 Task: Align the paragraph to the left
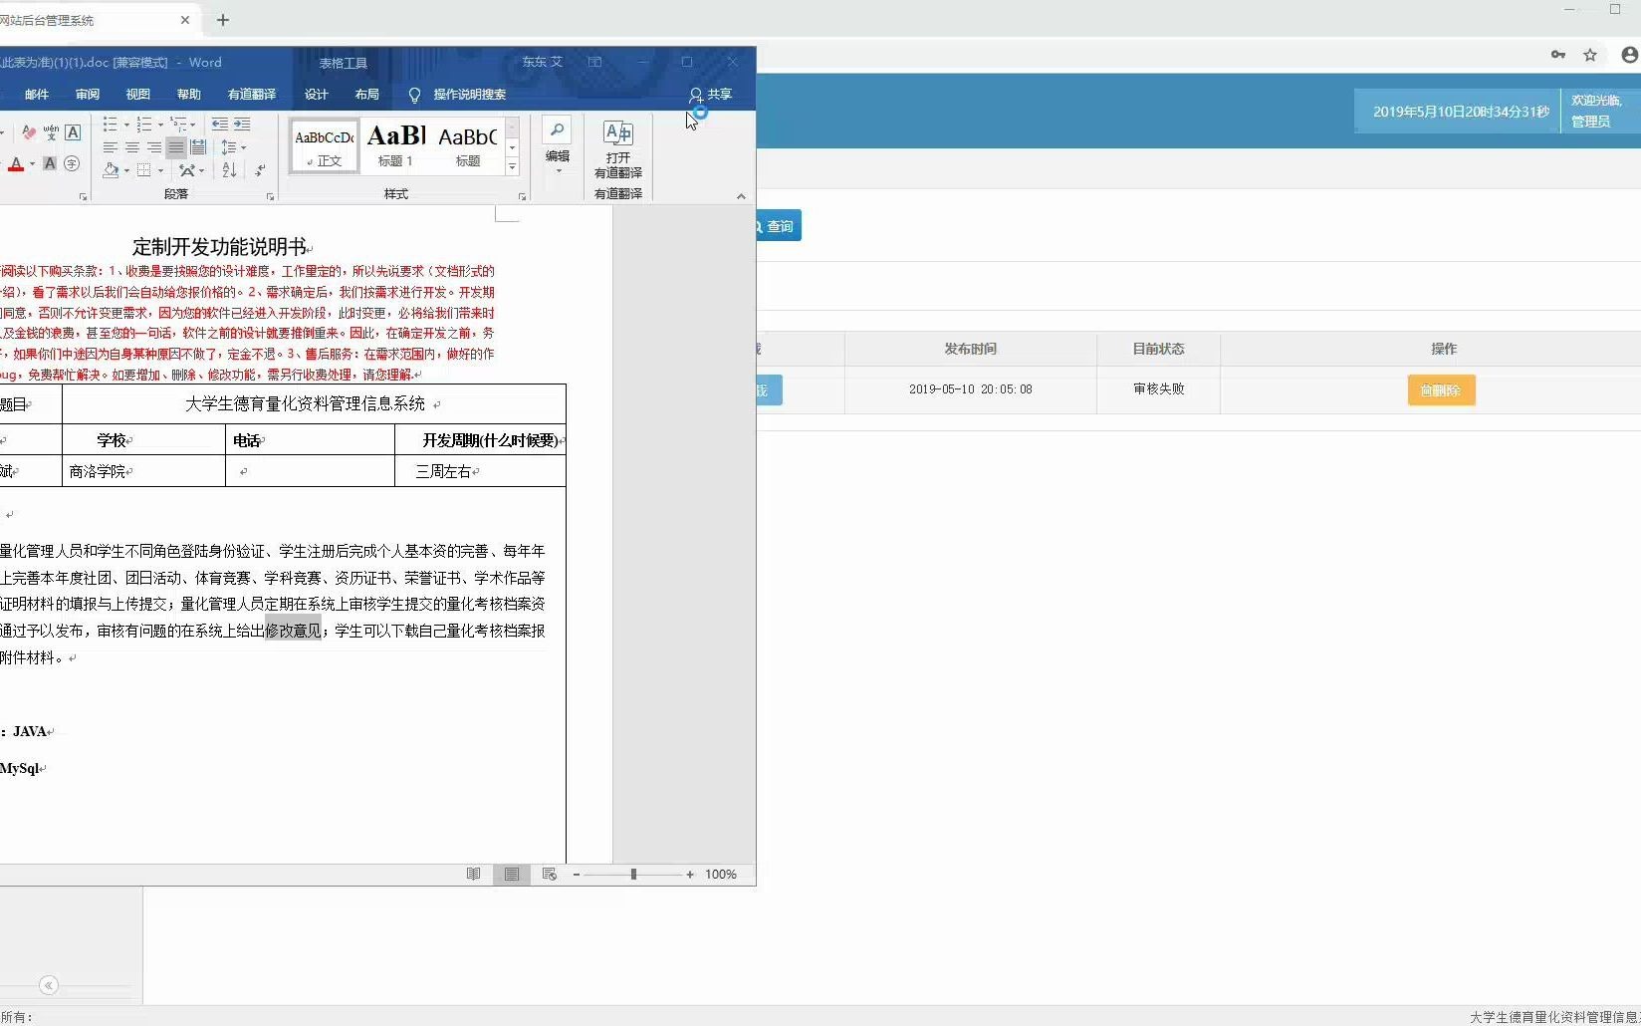pyautogui.click(x=110, y=147)
